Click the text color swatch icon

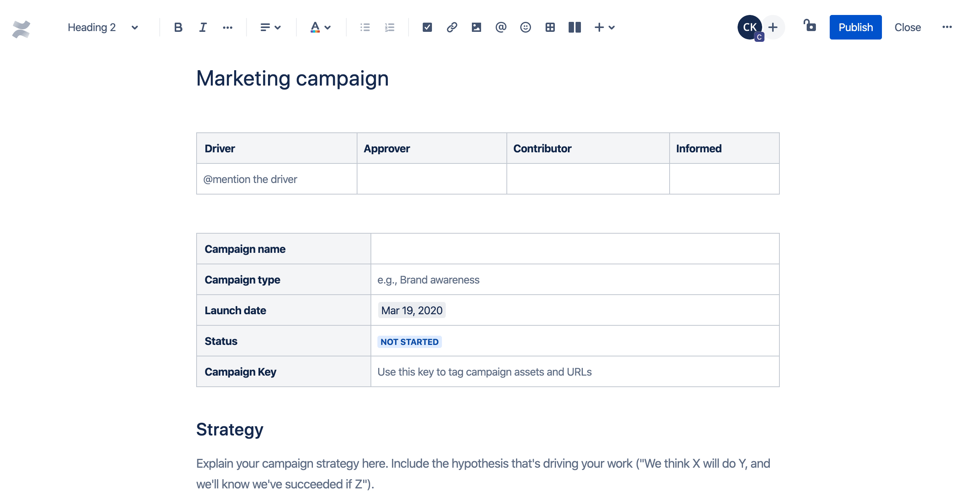point(313,27)
